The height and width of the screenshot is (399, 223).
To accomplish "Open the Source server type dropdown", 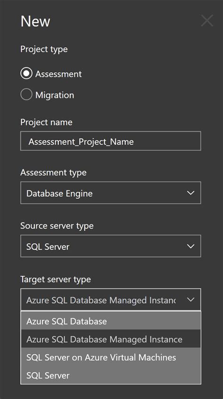I will point(111,246).
